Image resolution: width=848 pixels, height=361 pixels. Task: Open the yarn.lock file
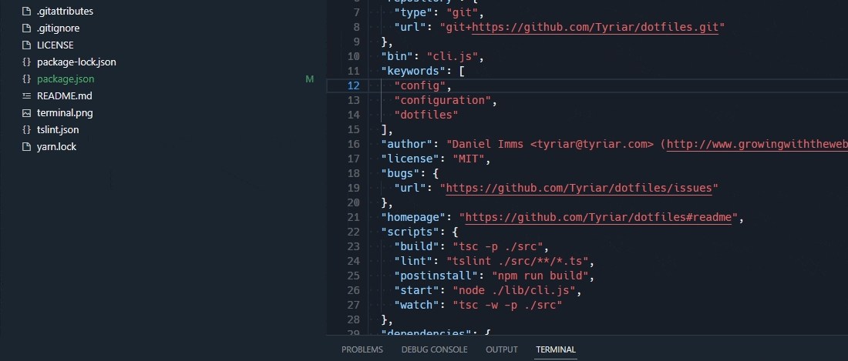56,147
